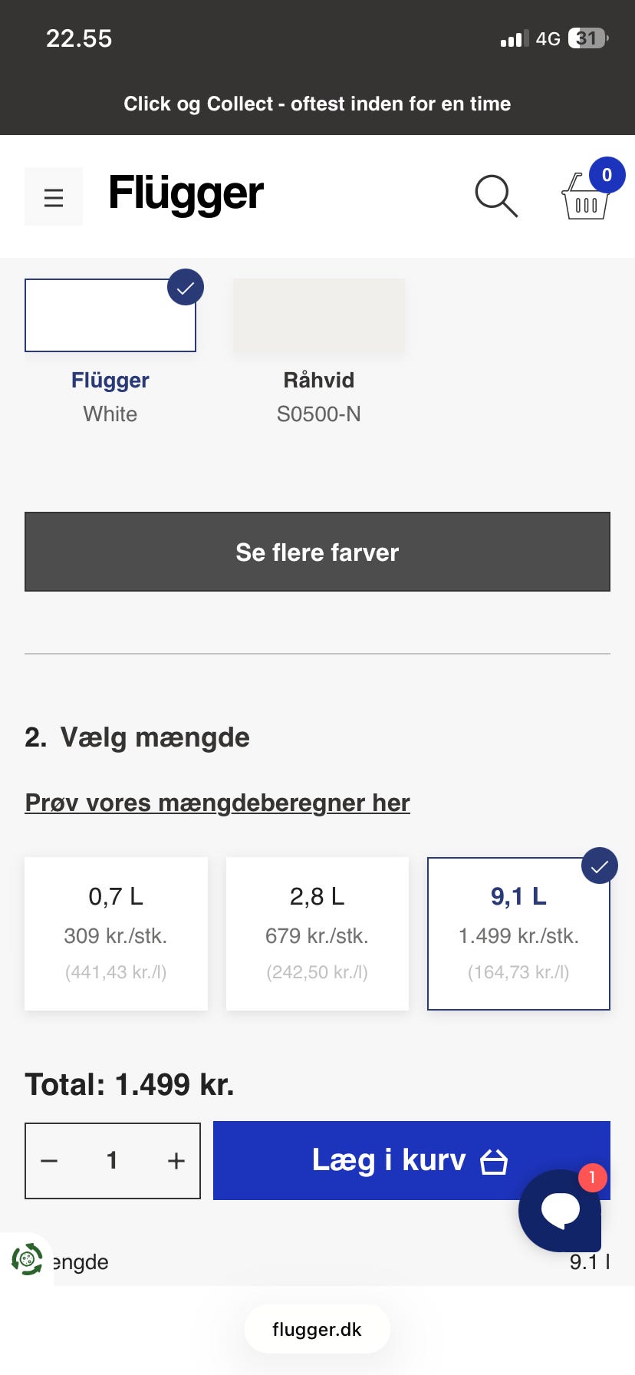Choose the Flügger White color swatch

point(110,315)
